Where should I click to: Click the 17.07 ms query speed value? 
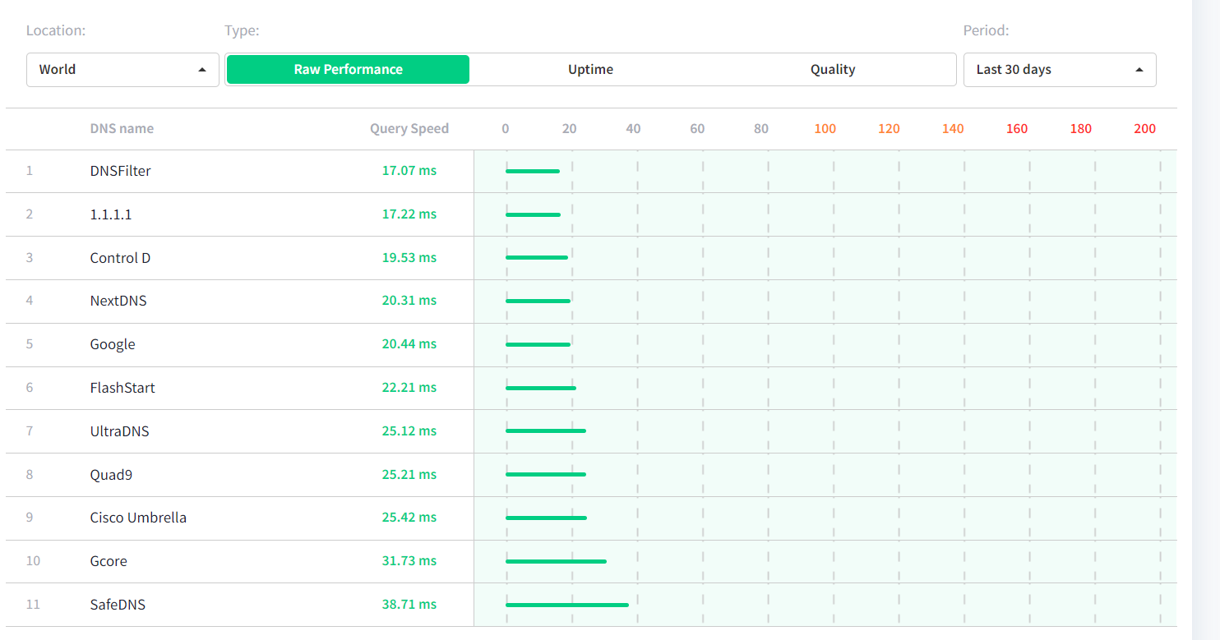click(x=409, y=171)
